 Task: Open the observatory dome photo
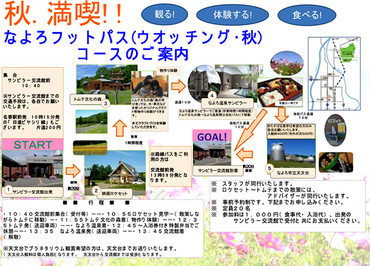pyautogui.click(x=291, y=153)
